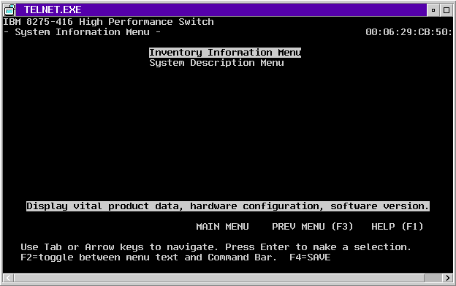The image size is (456, 286).
Task: Click the '- System Information Menu -' title
Action: tap(82, 32)
